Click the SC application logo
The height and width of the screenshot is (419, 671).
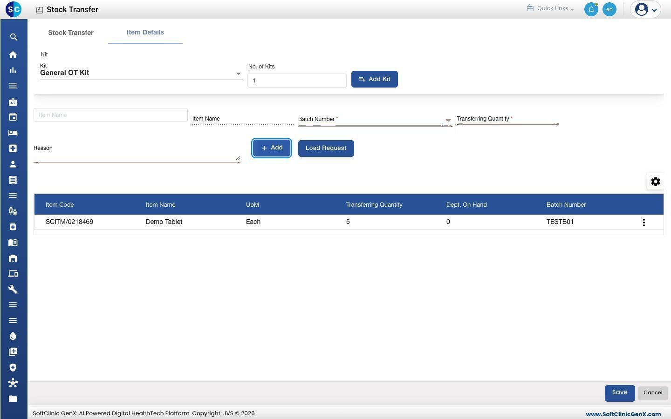[x=14, y=9]
